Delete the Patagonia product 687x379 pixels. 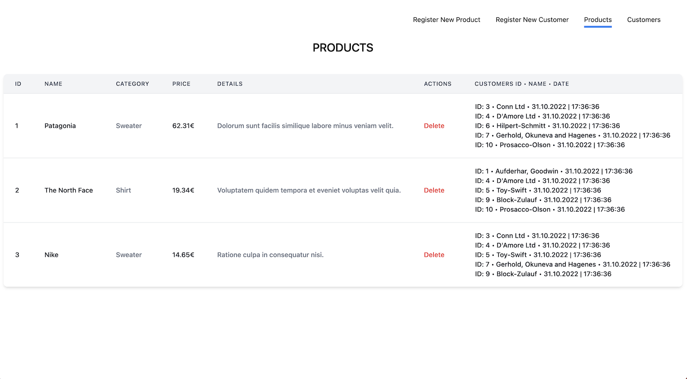coord(434,126)
